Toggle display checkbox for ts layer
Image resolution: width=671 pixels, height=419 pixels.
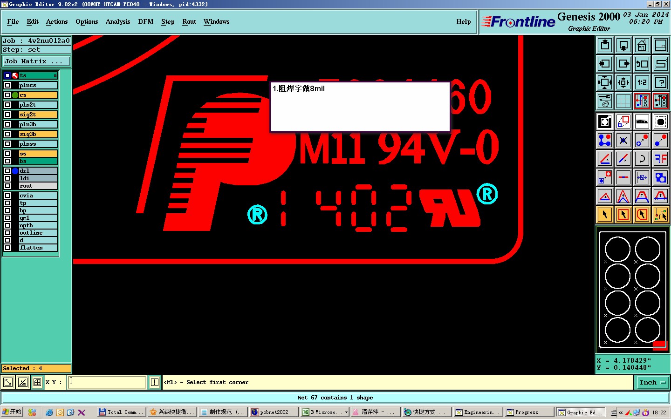tap(7, 75)
